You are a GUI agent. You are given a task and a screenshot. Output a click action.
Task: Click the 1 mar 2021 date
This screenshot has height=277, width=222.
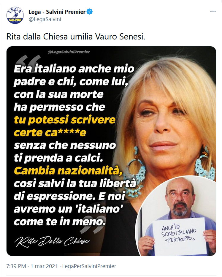point(44,266)
